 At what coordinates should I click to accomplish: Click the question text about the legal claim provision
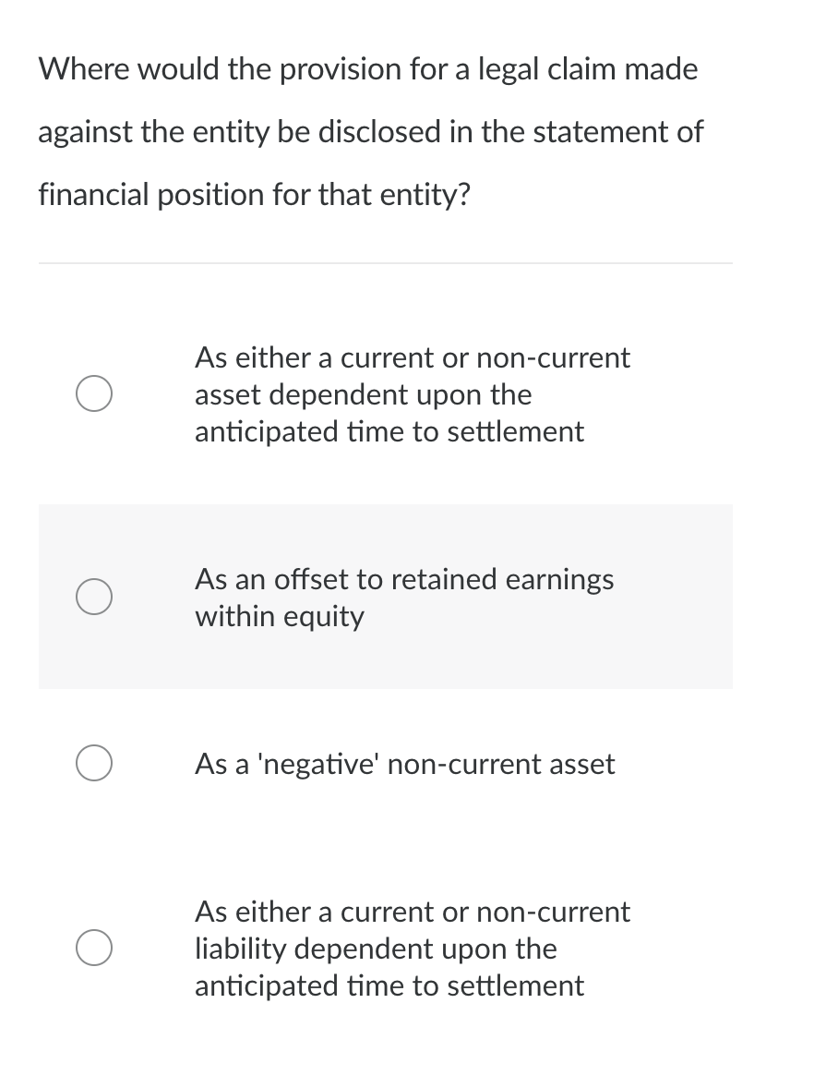(x=369, y=131)
